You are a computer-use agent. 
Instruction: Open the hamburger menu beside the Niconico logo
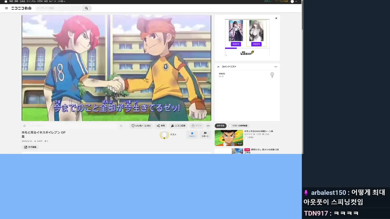click(x=6, y=8)
